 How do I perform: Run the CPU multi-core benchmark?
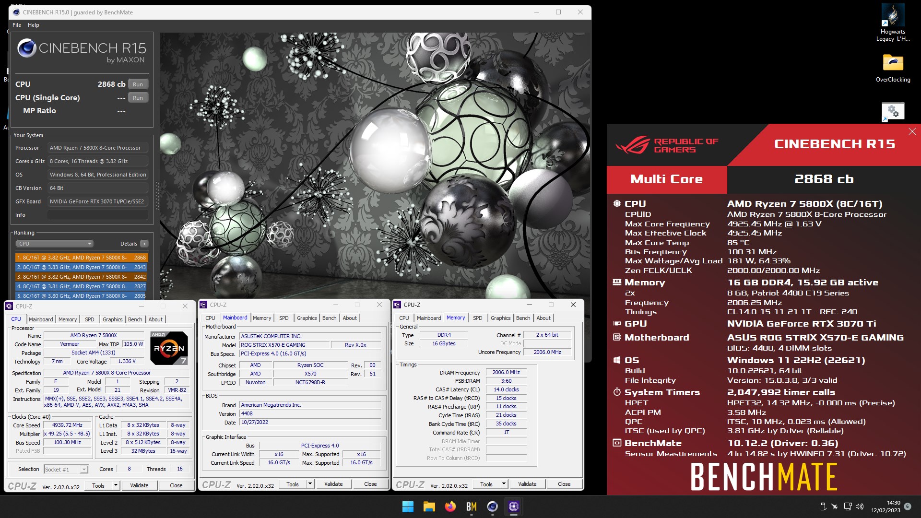click(x=138, y=84)
